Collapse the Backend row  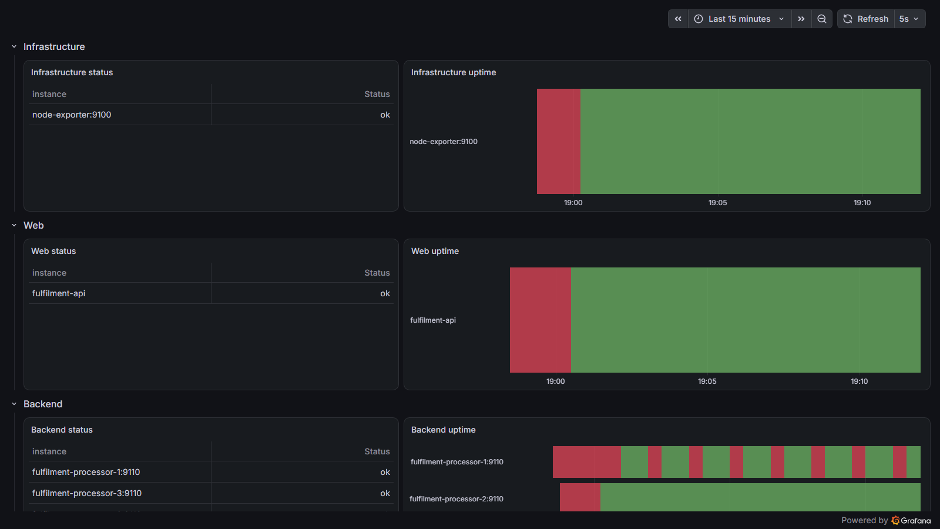[x=14, y=404]
